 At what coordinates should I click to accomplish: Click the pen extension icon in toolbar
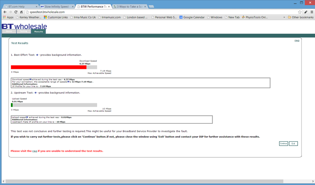point(306,12)
